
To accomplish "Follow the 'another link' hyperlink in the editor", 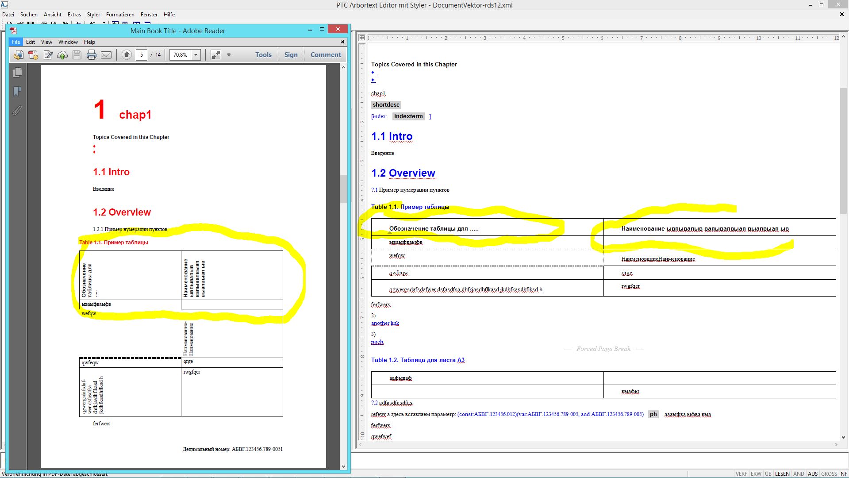I will tap(385, 323).
